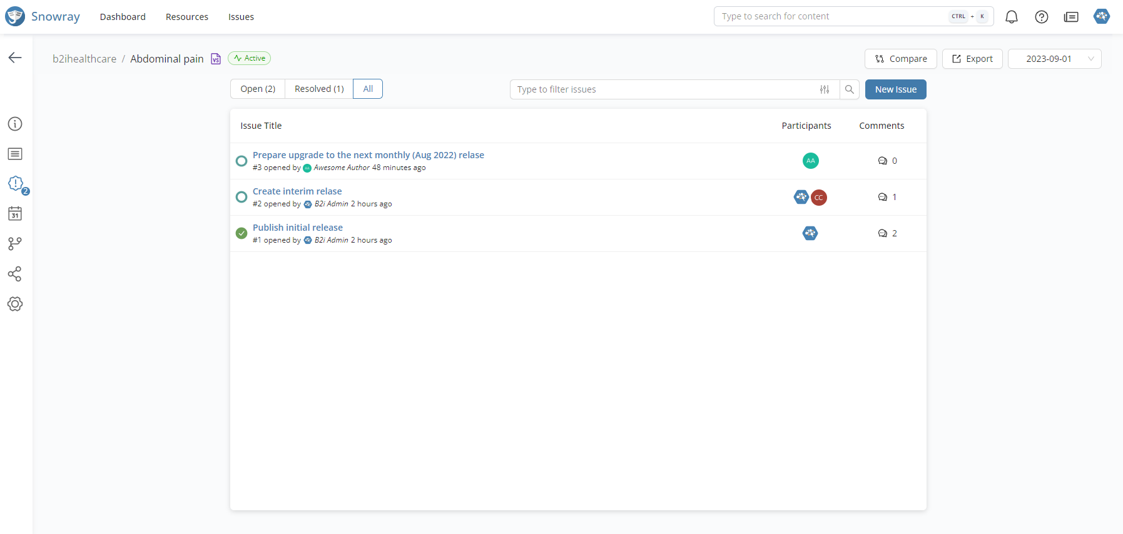Open the settings gear in the sidebar
The width and height of the screenshot is (1123, 534).
point(15,304)
